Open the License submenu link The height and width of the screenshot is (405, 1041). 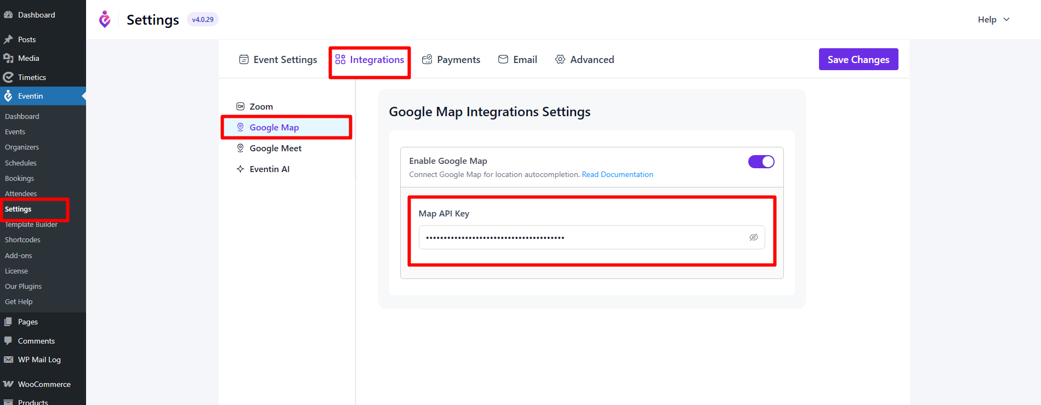[16, 271]
